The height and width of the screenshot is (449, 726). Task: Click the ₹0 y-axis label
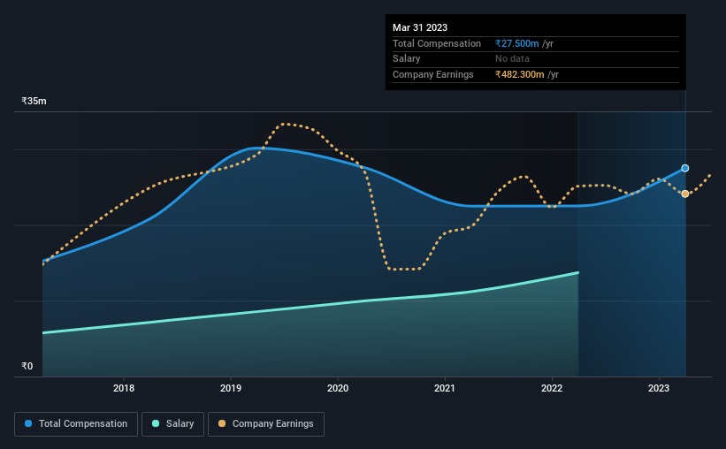pos(27,366)
